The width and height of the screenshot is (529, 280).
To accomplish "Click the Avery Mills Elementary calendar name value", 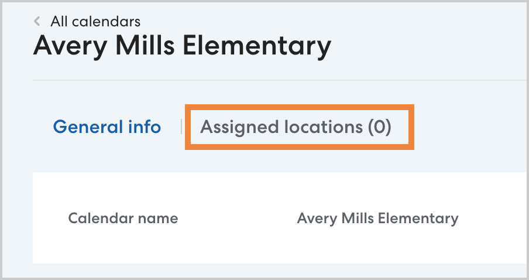I will pyautogui.click(x=377, y=218).
